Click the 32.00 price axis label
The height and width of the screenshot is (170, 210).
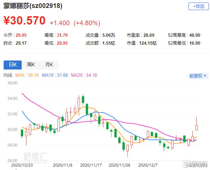click(x=12, y=114)
